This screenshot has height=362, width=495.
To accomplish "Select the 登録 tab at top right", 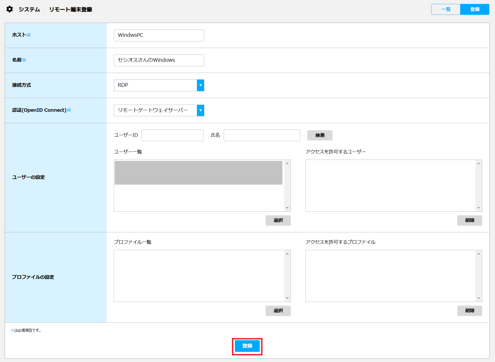I will click(x=475, y=9).
